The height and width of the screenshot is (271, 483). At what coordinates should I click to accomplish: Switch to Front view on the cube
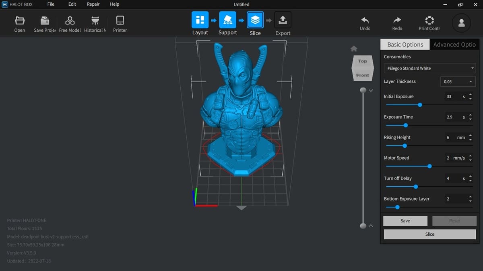(x=362, y=75)
